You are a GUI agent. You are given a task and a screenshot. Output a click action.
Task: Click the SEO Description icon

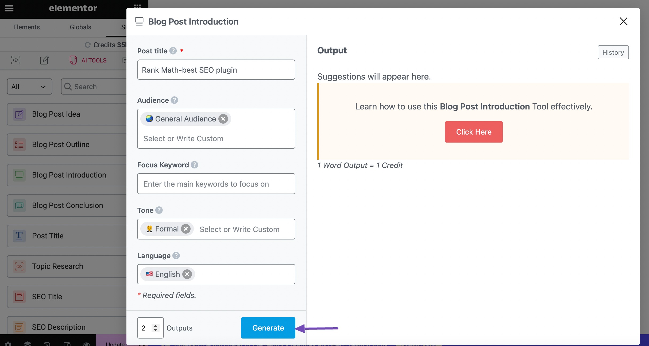[x=19, y=327]
